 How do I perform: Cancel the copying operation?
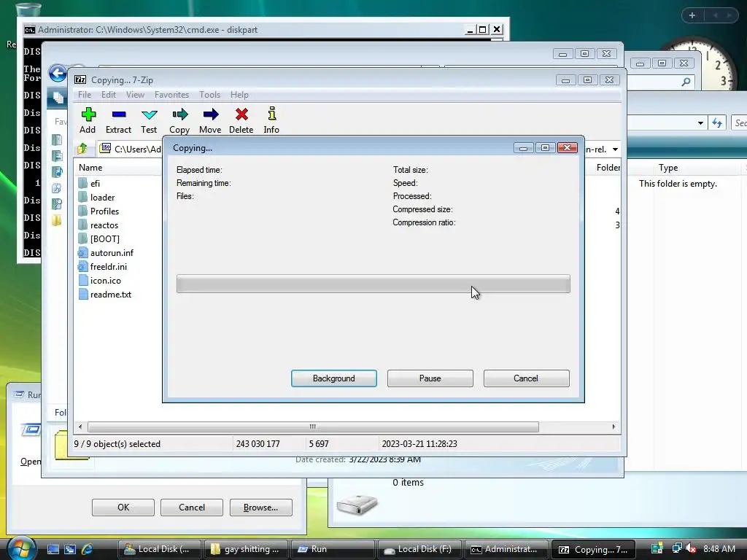pyautogui.click(x=527, y=378)
